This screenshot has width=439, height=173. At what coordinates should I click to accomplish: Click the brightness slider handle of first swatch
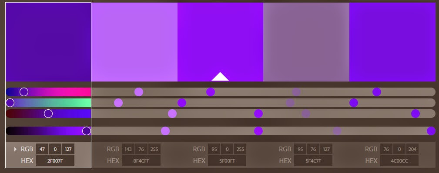pos(87,131)
